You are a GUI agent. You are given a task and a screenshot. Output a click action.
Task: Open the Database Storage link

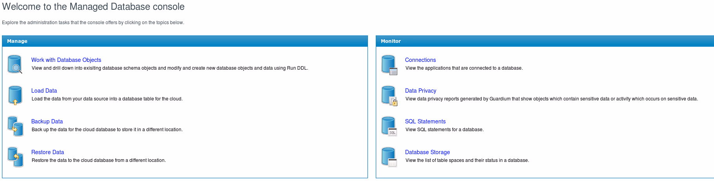[427, 152]
